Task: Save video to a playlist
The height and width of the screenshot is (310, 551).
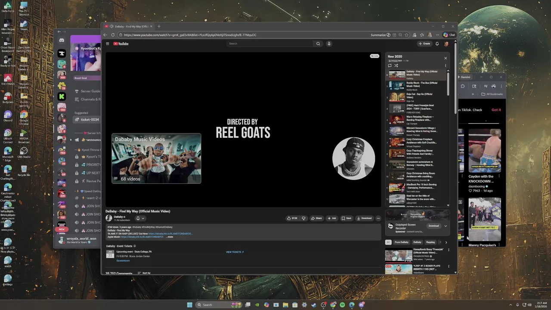Action: point(347,218)
